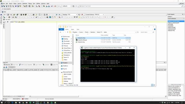185x104 pixels.
Task: Click Downloads in Explorer sidebar
Action: click(66, 41)
